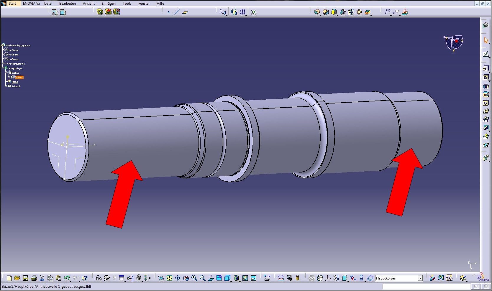
Task: Select yz-Ebene in the tree
Action: 13,55
